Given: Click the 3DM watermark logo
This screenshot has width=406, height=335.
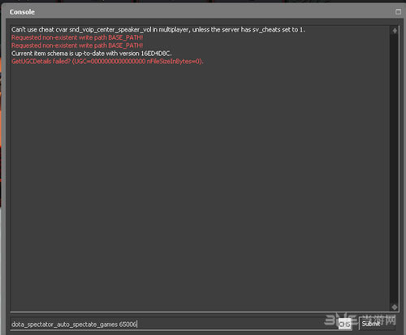Looking at the screenshot, I should (361, 320).
